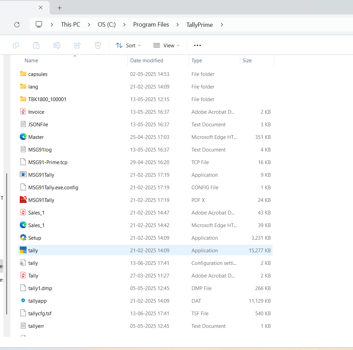Sort by the Name column header

pyautogui.click(x=31, y=61)
